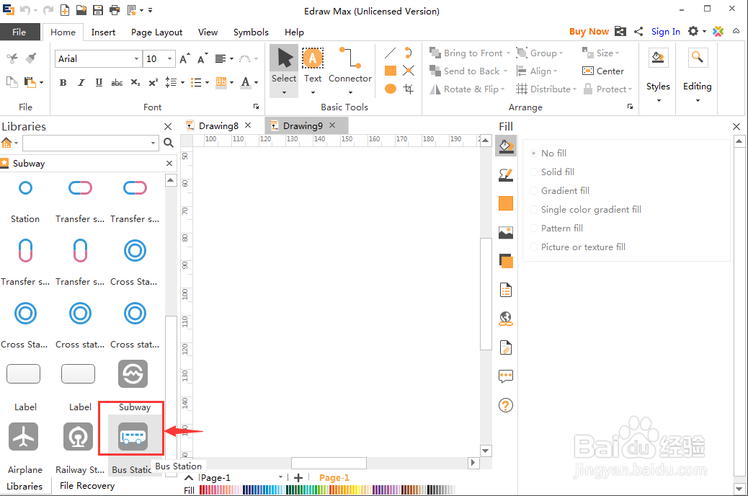Switch to the Page Layout tab
748x496 pixels.
pos(156,32)
